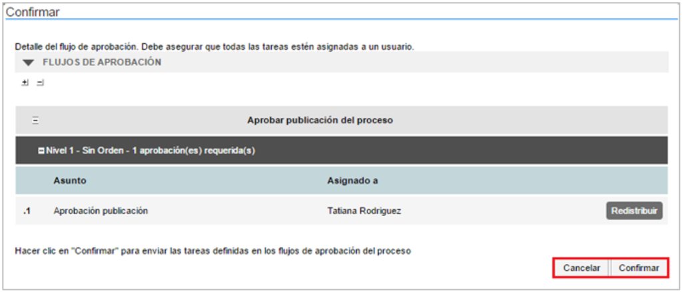Click the Aprobar publicación del proceso title
The width and height of the screenshot is (682, 292).
pyautogui.click(x=320, y=120)
